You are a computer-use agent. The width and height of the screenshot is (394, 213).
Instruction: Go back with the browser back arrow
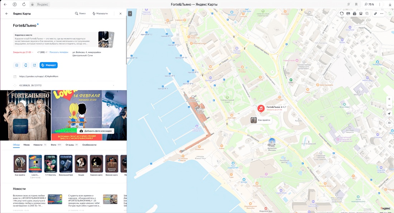click(5, 4)
